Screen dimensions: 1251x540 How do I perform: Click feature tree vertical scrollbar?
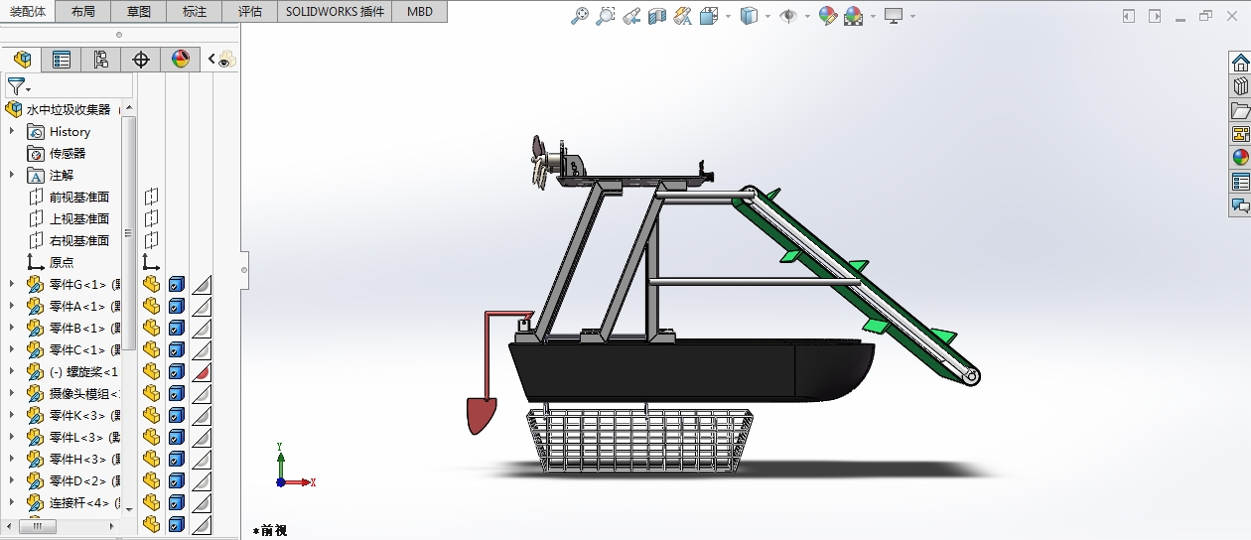point(129,233)
